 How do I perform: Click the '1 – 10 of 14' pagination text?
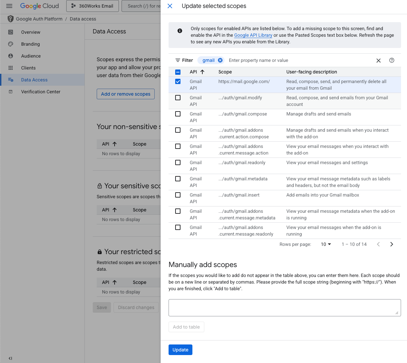[x=354, y=244]
